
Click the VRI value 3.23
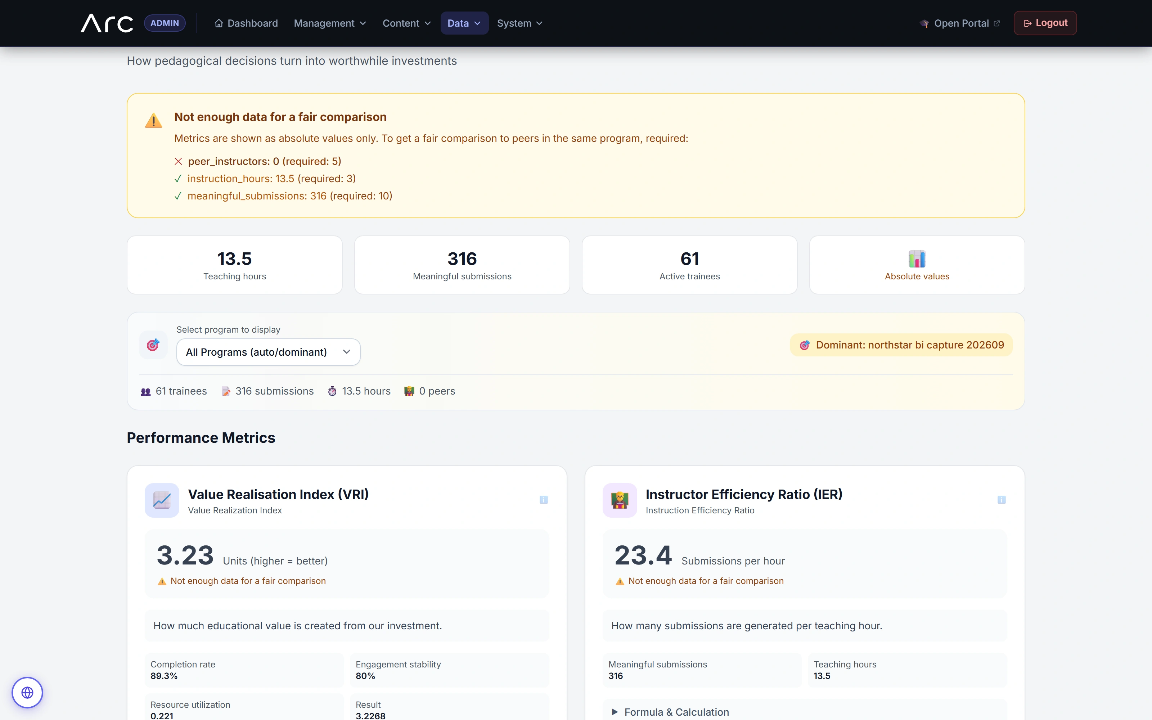tap(185, 555)
